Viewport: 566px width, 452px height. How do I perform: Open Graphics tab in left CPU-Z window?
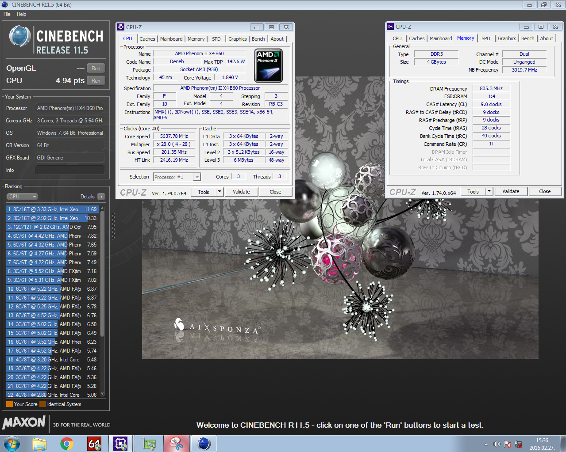point(238,39)
